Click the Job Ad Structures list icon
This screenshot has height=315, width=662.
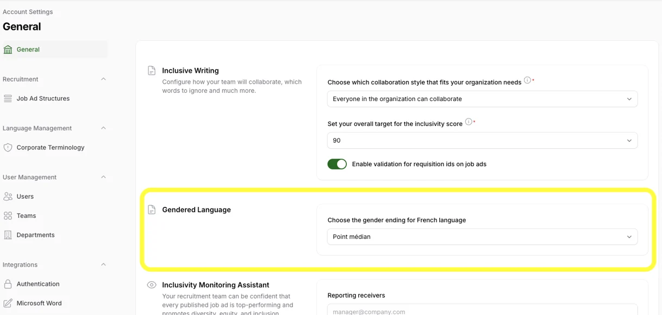coord(8,98)
